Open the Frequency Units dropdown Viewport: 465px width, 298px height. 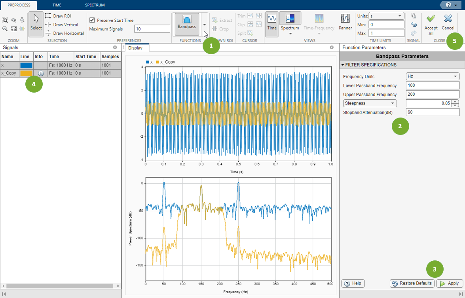coord(432,76)
